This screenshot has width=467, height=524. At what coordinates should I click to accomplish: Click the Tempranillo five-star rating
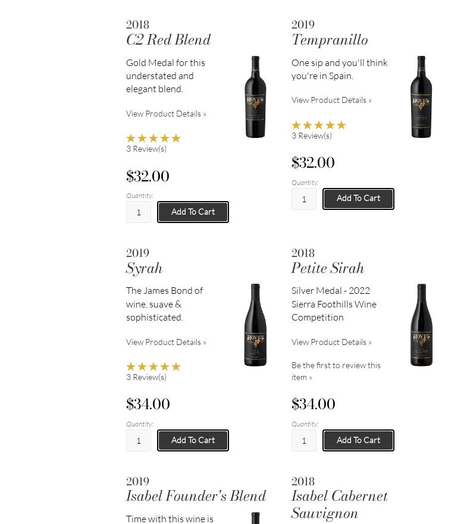(319, 125)
